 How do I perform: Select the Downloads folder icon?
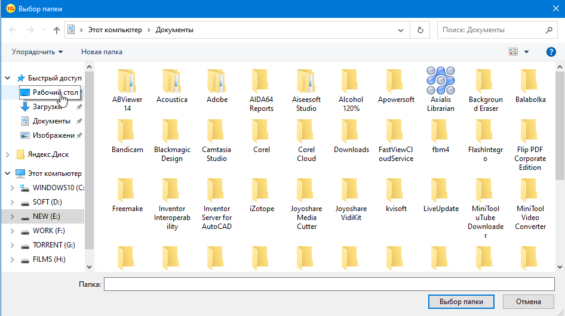pos(351,131)
